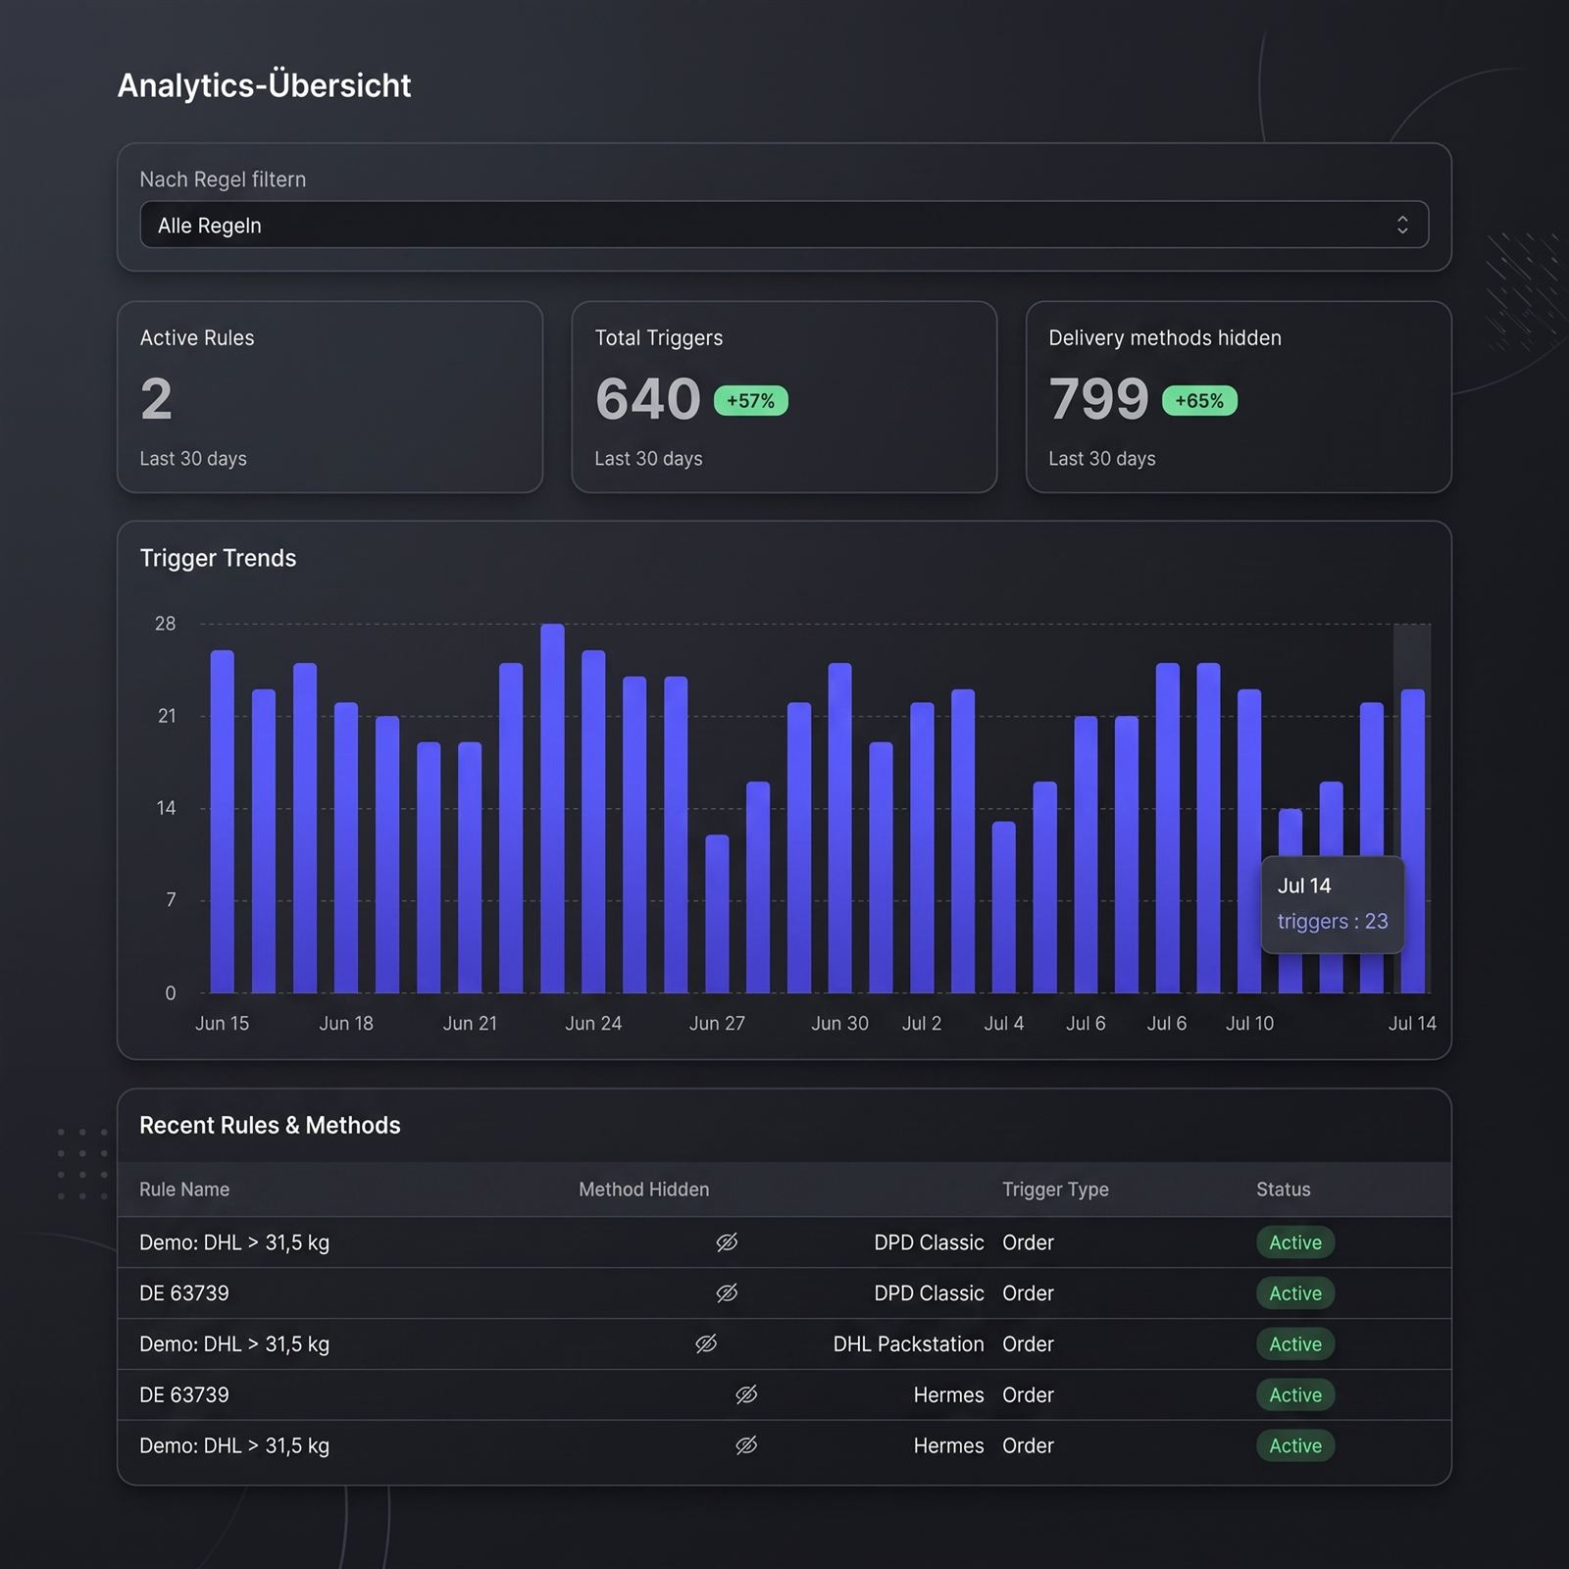Click Active status in DE 63739 DPD Classic row
This screenshot has width=1569, height=1569.
(x=1295, y=1293)
